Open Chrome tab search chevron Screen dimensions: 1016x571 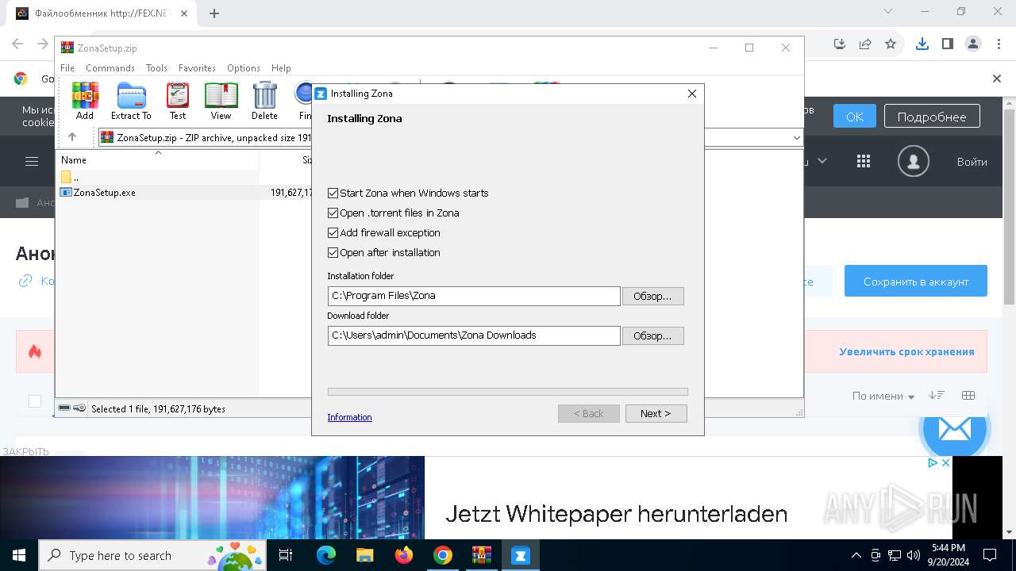(888, 12)
